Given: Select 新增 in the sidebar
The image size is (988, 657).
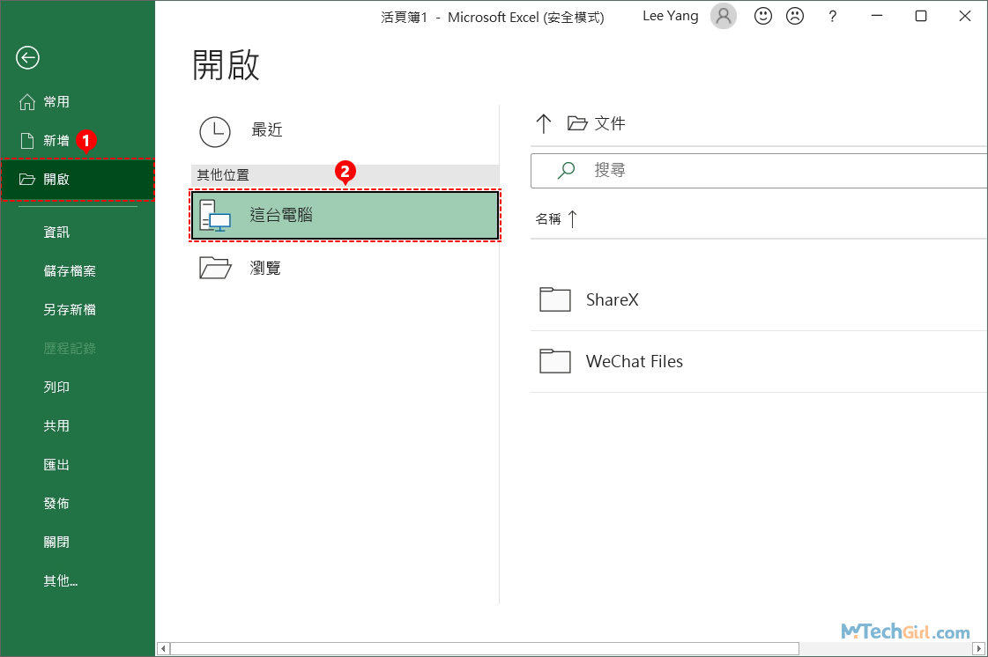Looking at the screenshot, I should point(56,141).
